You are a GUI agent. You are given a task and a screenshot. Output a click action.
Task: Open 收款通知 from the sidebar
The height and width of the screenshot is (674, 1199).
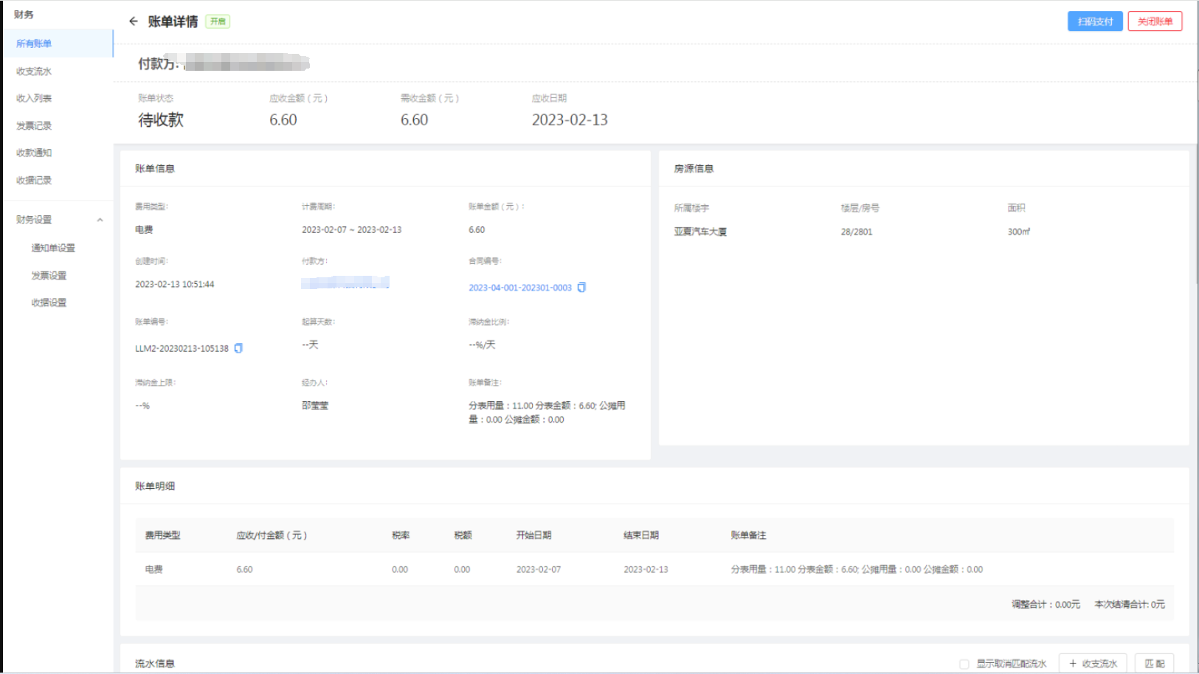[34, 153]
